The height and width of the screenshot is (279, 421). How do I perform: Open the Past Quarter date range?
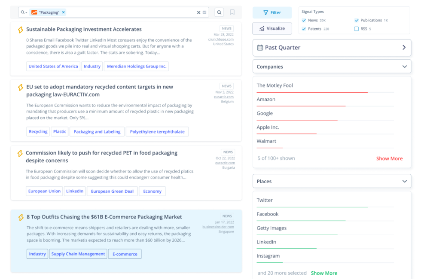332,48
